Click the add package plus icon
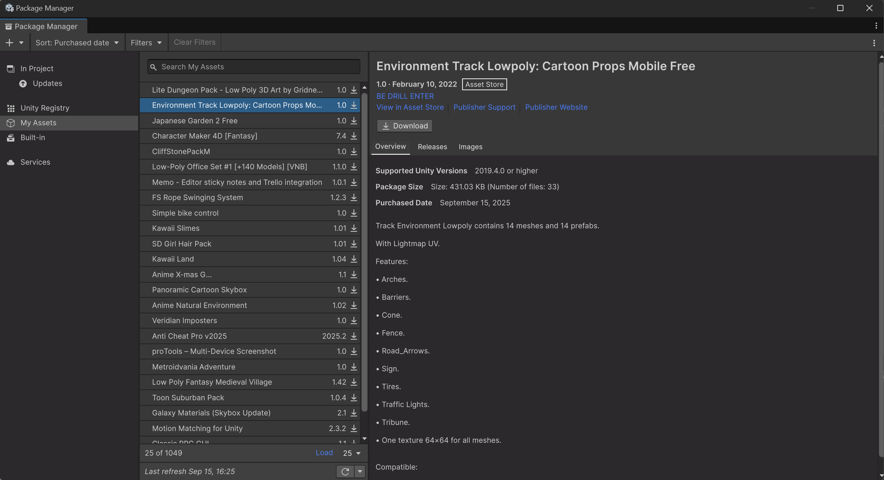The width and height of the screenshot is (884, 480). pos(9,43)
